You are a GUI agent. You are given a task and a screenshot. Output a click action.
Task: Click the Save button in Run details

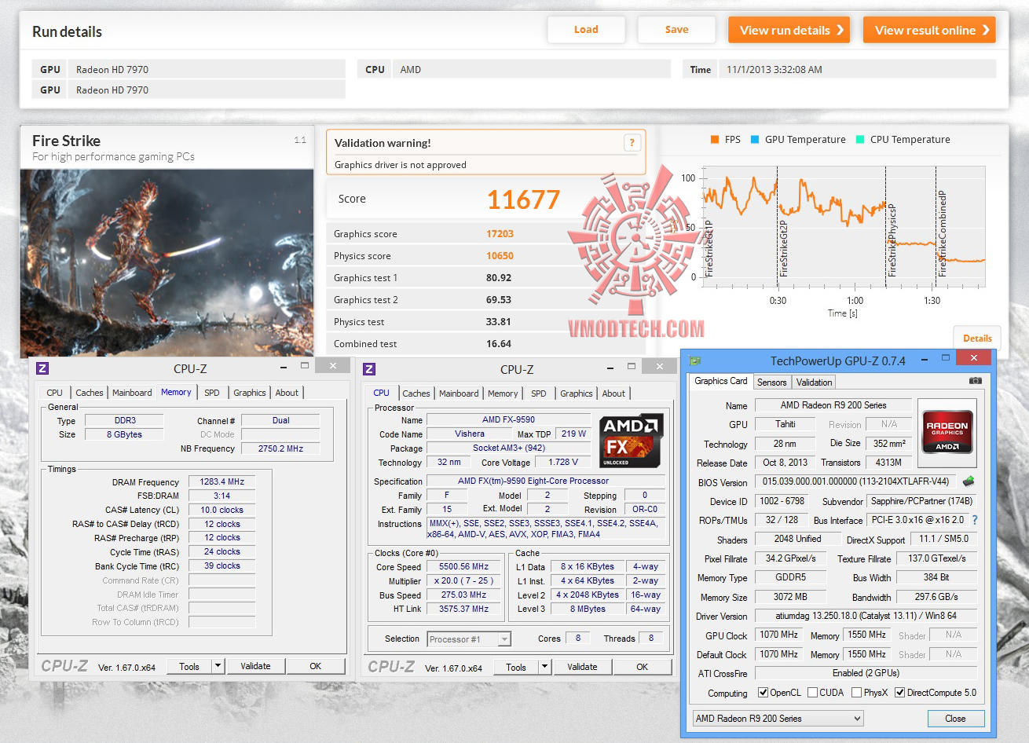coord(676,30)
